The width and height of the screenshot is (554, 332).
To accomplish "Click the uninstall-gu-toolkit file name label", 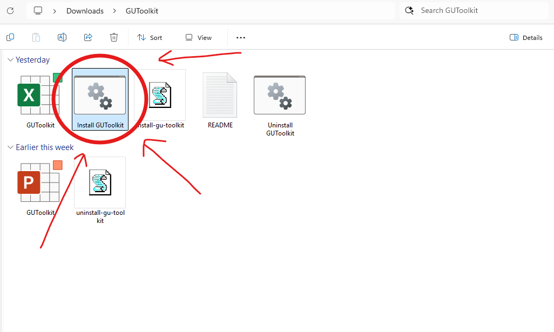I will pyautogui.click(x=100, y=216).
